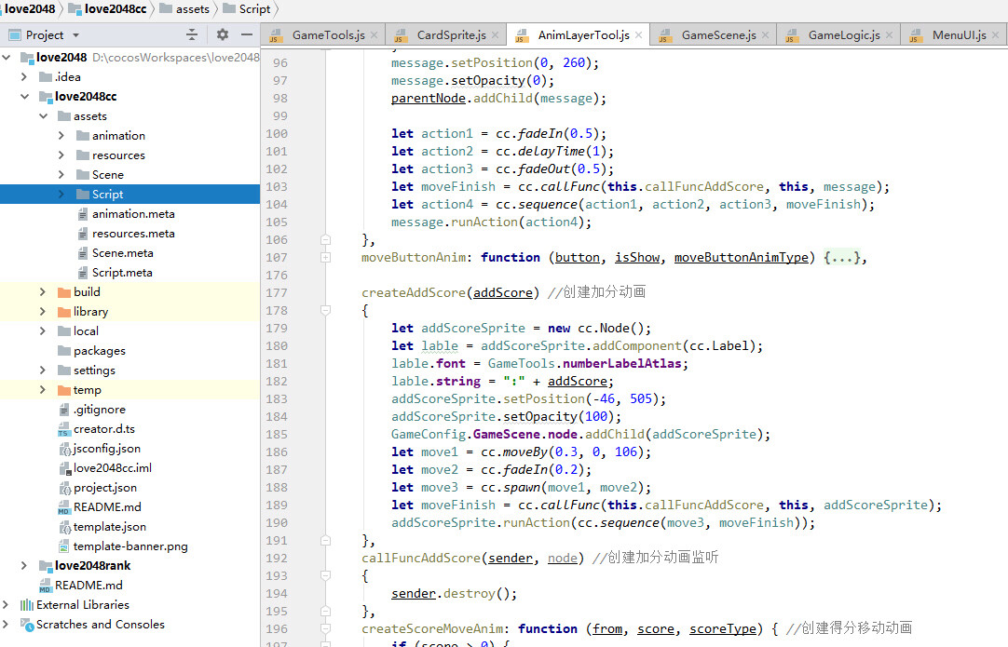Expand the animation folder

tap(61, 136)
